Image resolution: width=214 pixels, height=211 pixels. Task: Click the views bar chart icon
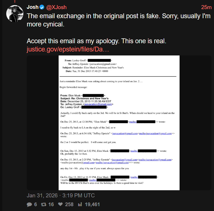80,204
